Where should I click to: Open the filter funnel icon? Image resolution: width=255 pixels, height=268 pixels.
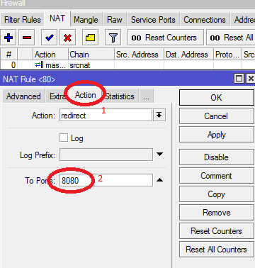113,38
